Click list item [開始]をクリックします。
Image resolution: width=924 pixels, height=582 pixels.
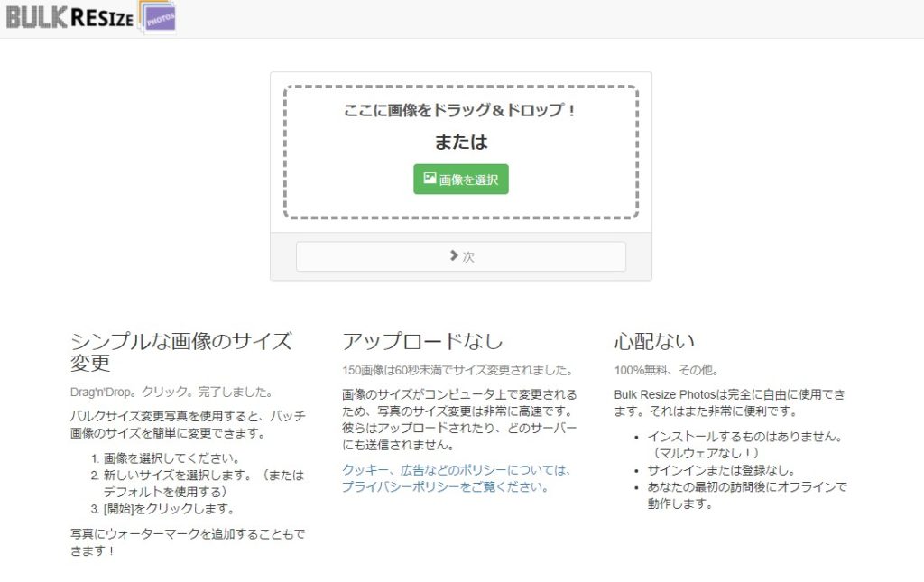point(170,509)
